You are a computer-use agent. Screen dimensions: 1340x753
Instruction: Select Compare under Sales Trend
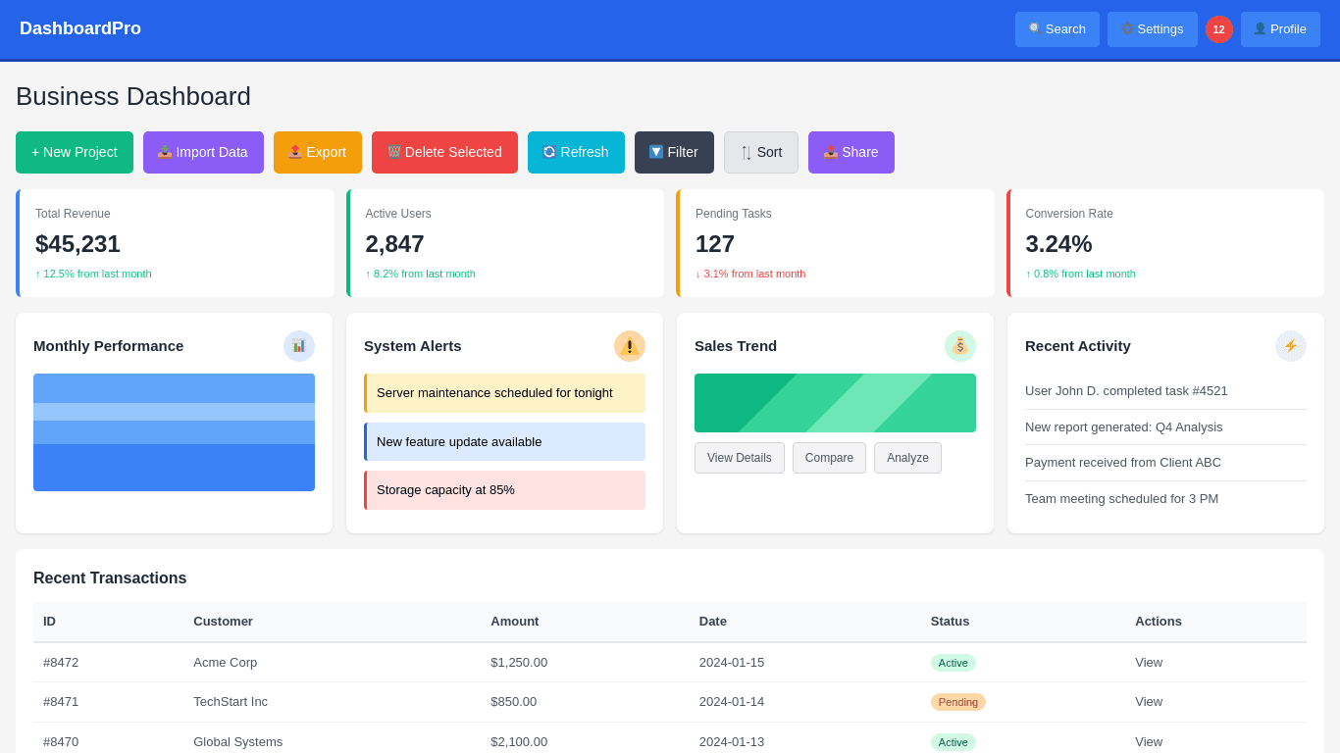[829, 458]
